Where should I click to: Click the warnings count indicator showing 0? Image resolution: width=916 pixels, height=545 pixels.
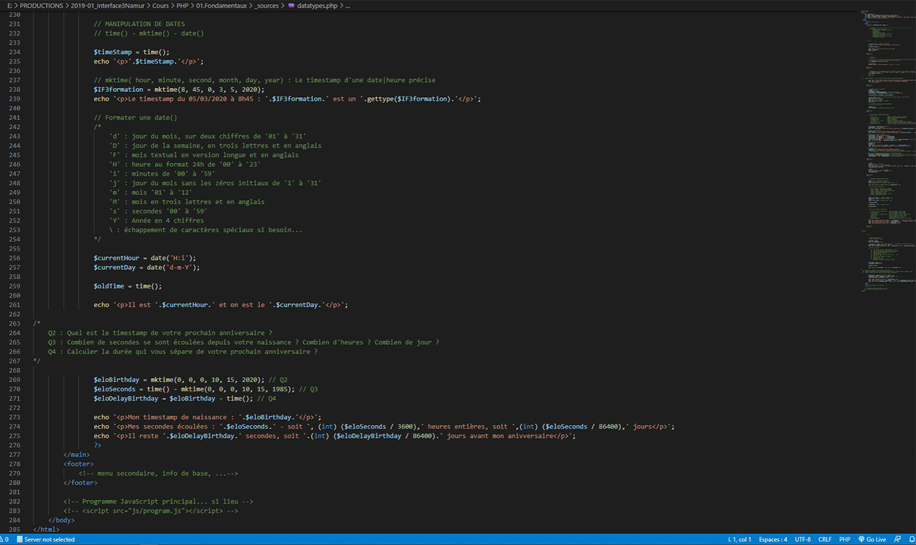[x=4, y=540]
